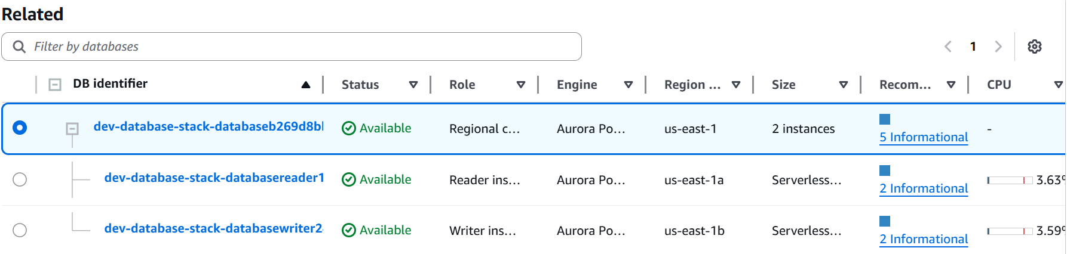Click 3.63% CPU value
This screenshot has height=254, width=1067.
coord(1051,180)
